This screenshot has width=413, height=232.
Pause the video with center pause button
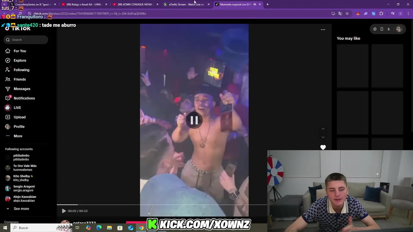tap(194, 120)
